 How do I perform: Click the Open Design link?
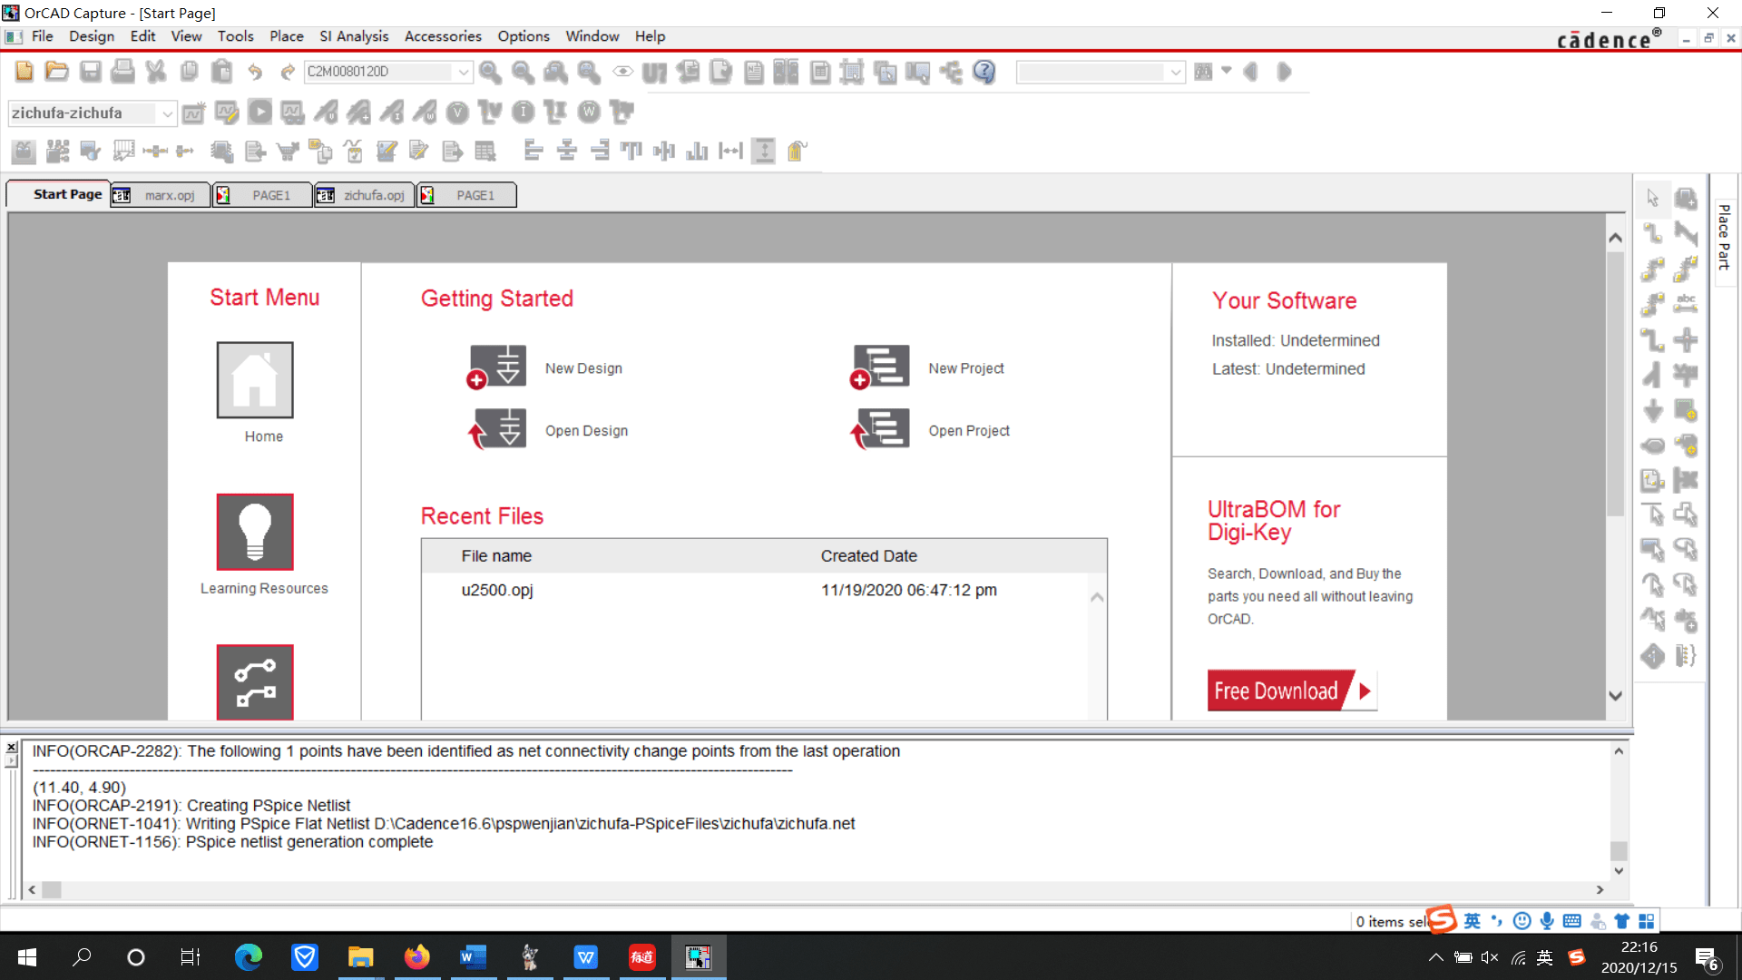click(586, 431)
